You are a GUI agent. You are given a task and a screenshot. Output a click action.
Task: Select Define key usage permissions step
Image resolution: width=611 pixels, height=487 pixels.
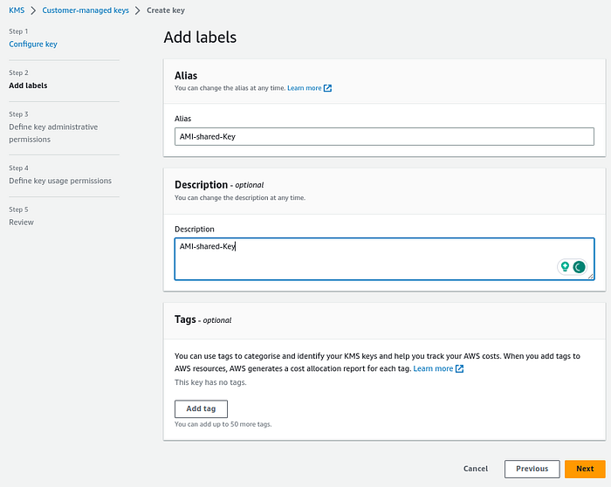click(60, 181)
